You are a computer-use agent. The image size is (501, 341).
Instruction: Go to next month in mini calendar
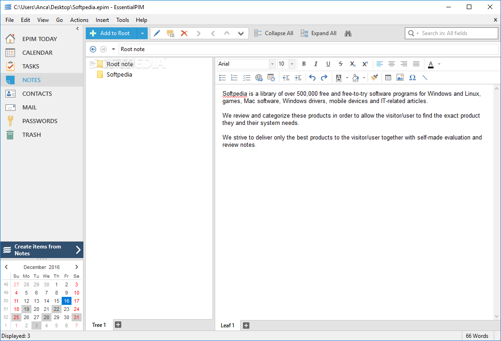[77, 267]
